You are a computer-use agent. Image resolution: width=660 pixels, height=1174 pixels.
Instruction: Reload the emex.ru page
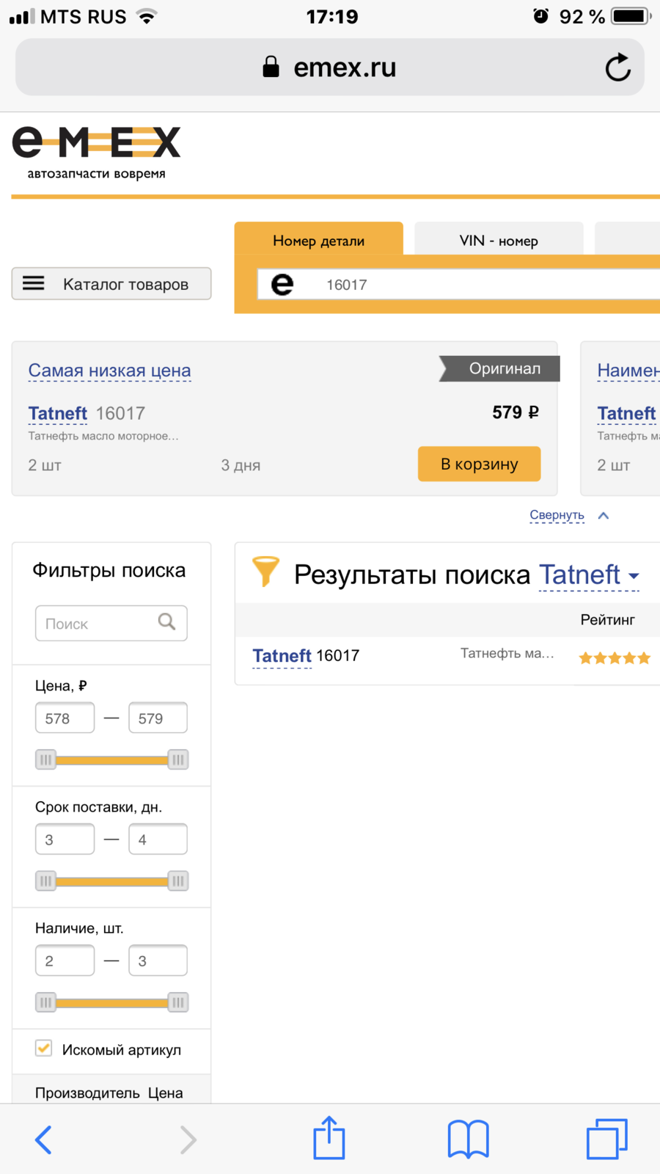[x=617, y=68]
